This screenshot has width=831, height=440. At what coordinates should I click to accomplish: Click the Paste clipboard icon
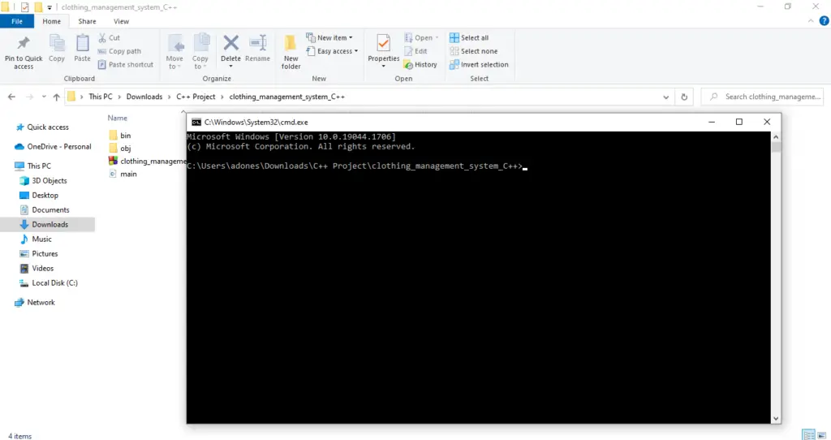(82, 44)
